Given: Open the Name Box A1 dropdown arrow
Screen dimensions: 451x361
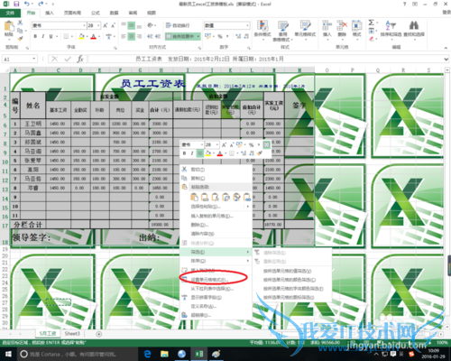Looking at the screenshot, I should tap(34, 59).
